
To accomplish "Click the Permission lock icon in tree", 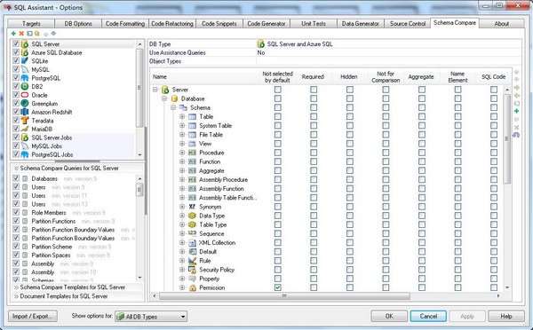I will [x=193, y=288].
